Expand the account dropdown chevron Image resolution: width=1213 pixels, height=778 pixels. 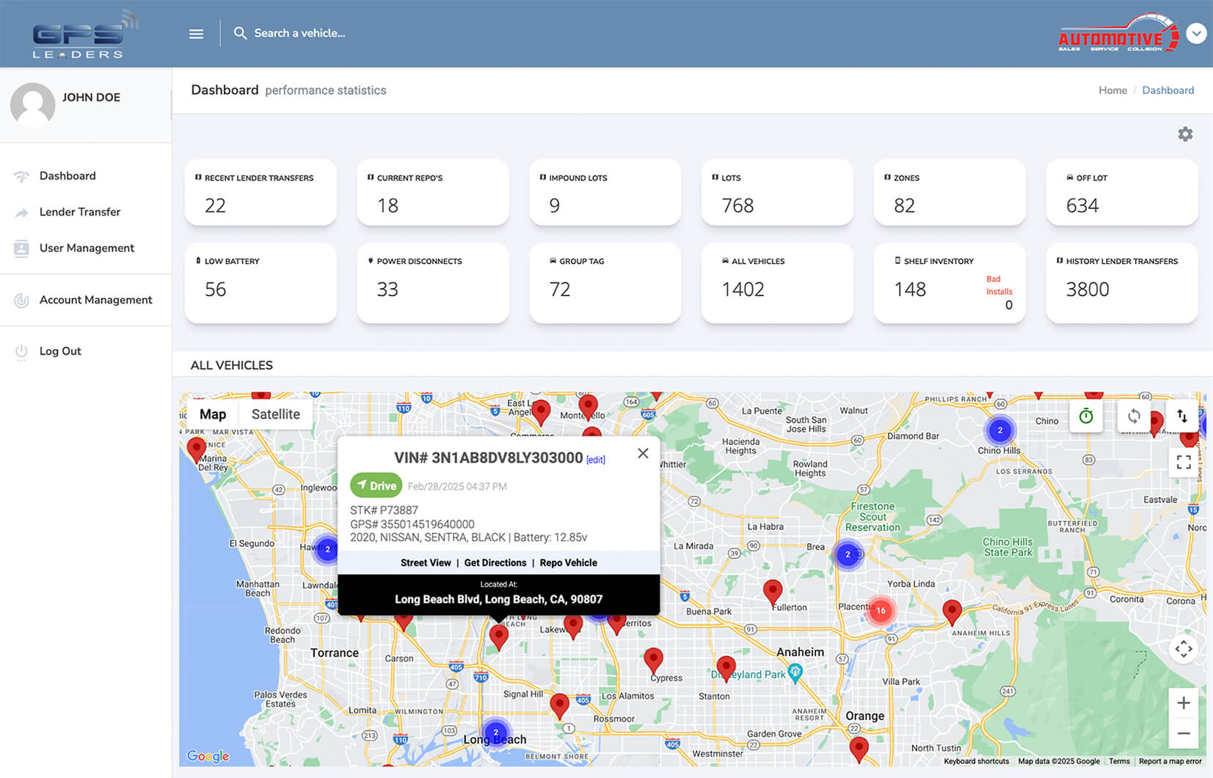coord(1196,34)
